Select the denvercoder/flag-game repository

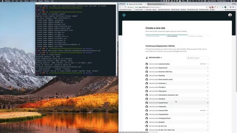click(177, 91)
